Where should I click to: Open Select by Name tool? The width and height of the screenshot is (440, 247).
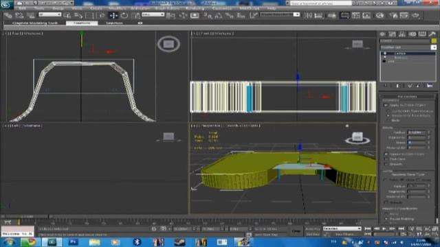(78, 15)
